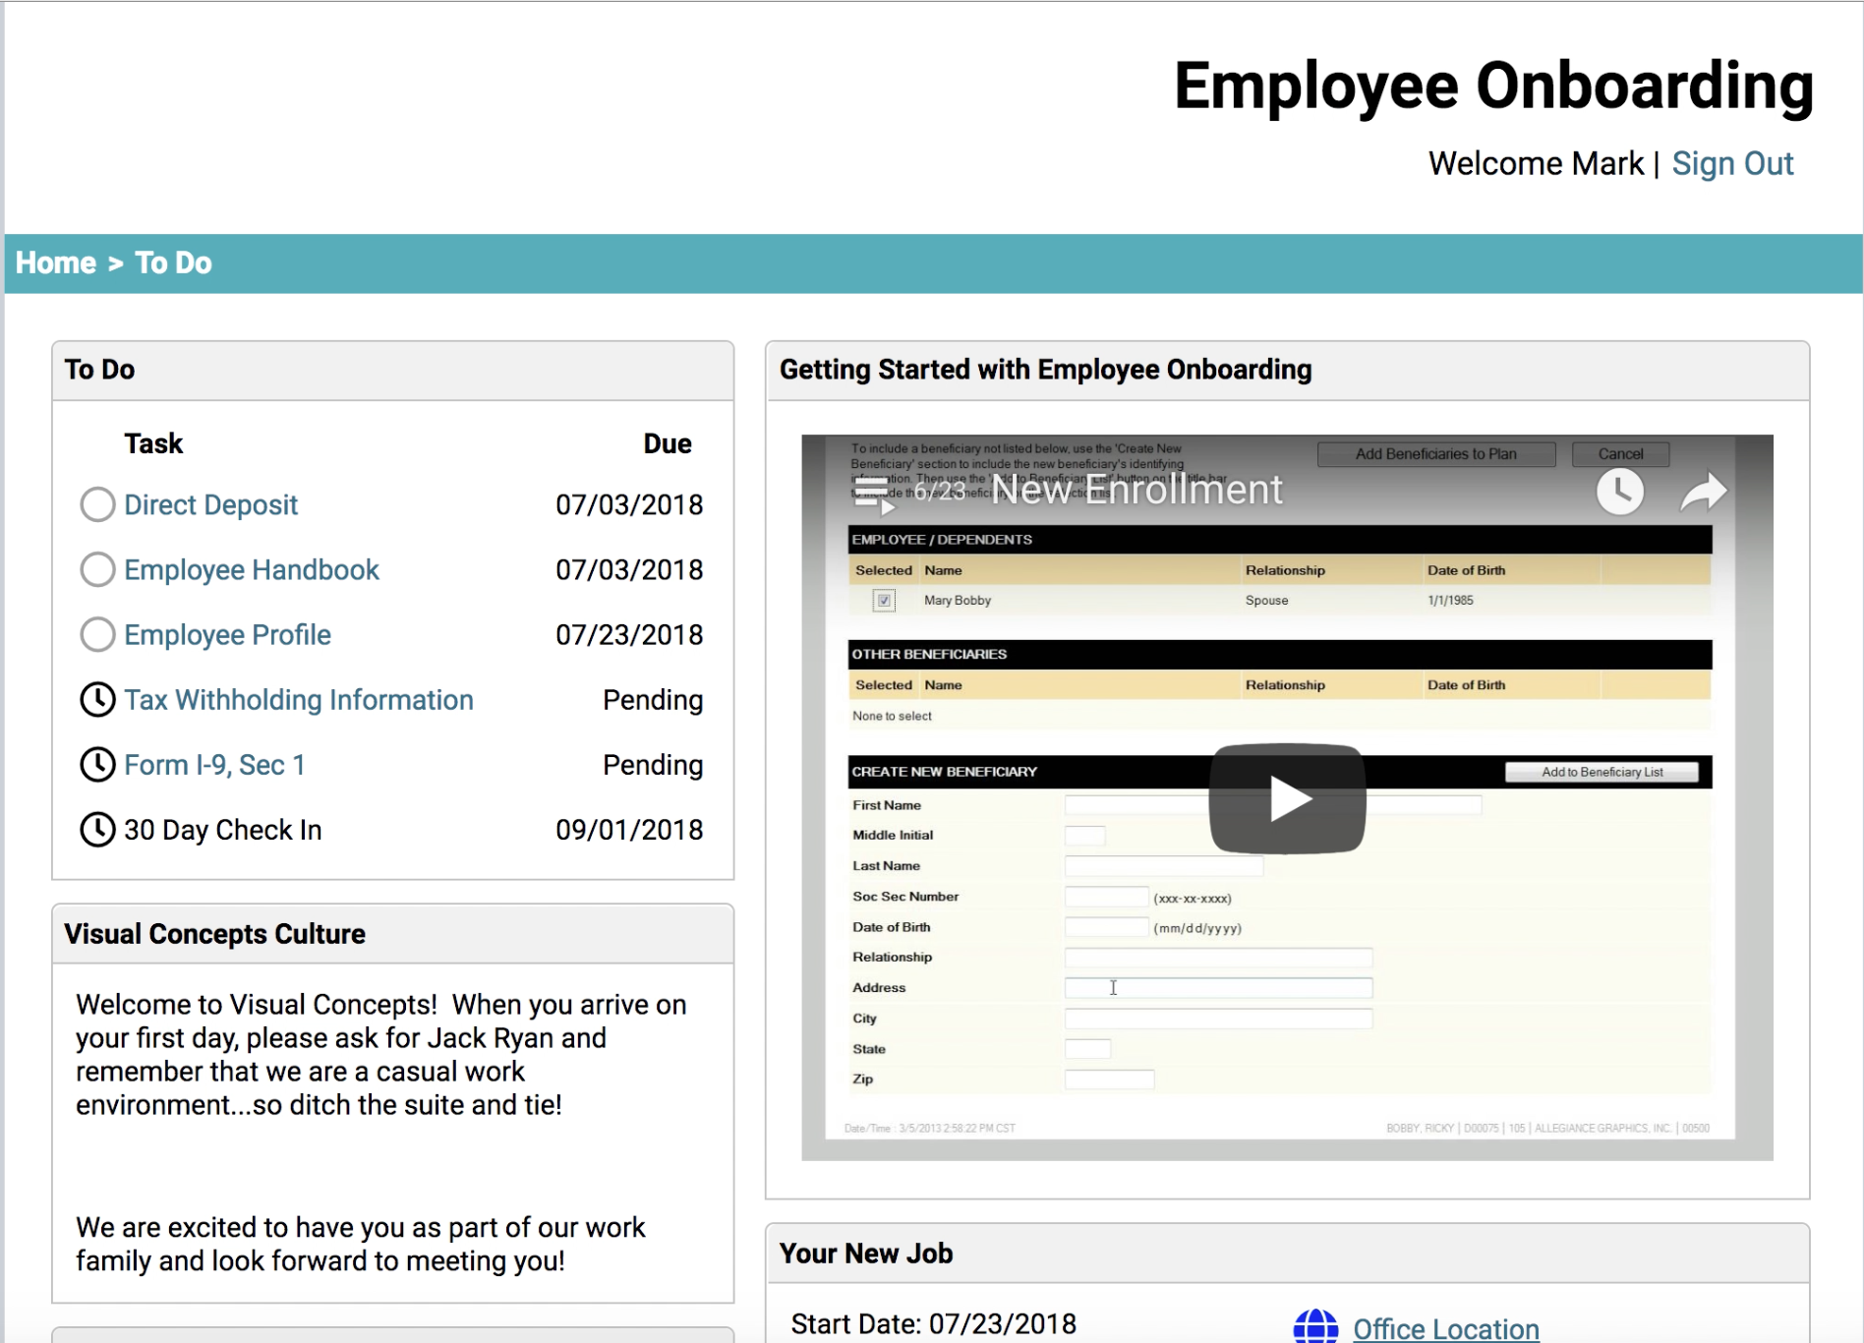Open the Direct Deposit task link
Viewport: 1864px width, 1343px height.
click(x=210, y=504)
